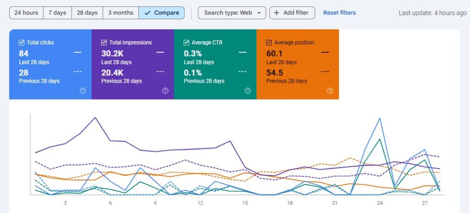
Task: Open help icon on Total clicks card
Action: point(83,91)
